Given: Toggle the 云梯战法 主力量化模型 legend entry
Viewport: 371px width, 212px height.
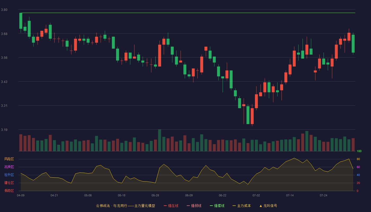Looking at the screenshot, I should click(125, 206).
